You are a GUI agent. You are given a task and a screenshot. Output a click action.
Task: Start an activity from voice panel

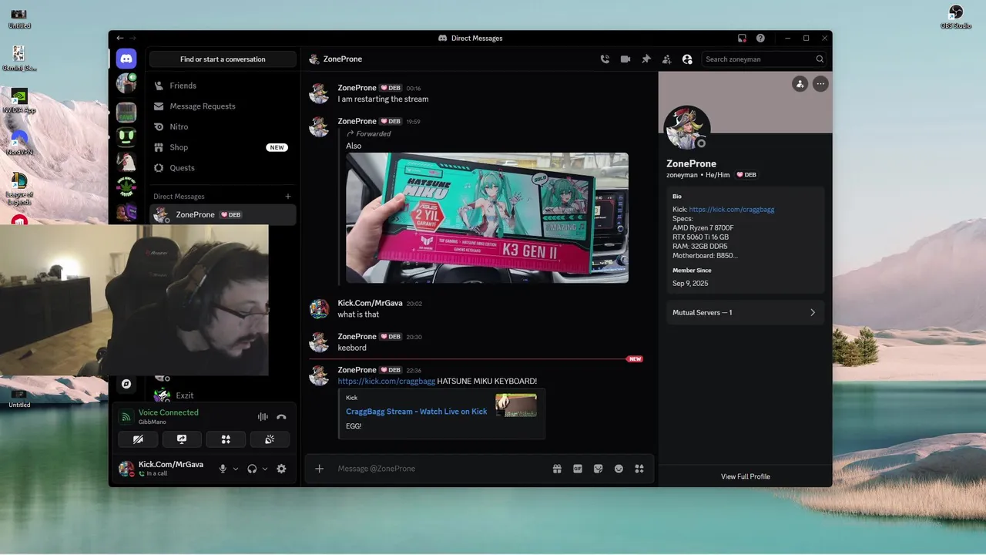coord(226,439)
